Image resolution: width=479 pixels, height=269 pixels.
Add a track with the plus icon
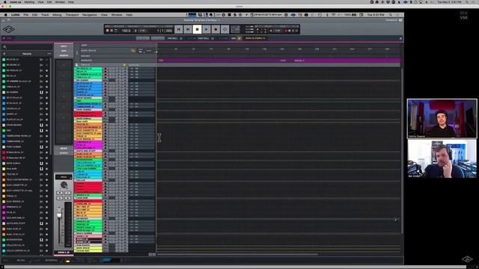tap(4, 54)
